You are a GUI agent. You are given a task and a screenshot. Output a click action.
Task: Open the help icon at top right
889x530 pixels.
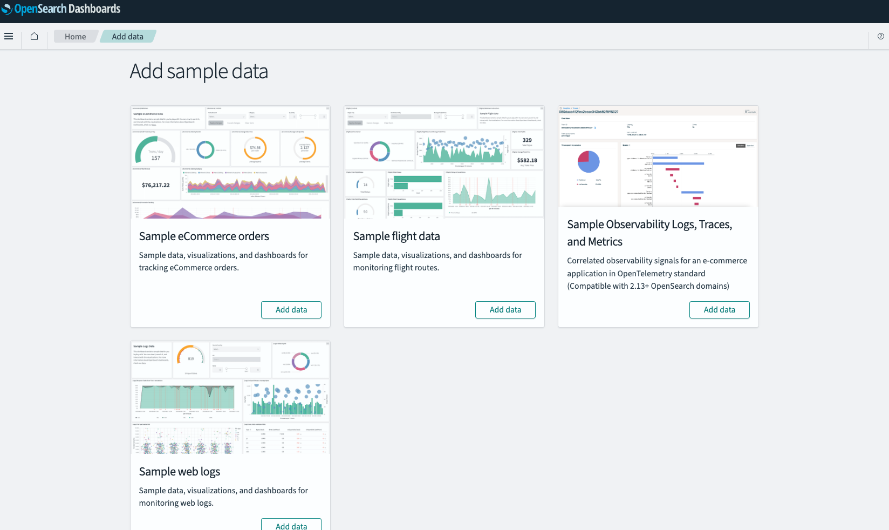click(x=881, y=36)
